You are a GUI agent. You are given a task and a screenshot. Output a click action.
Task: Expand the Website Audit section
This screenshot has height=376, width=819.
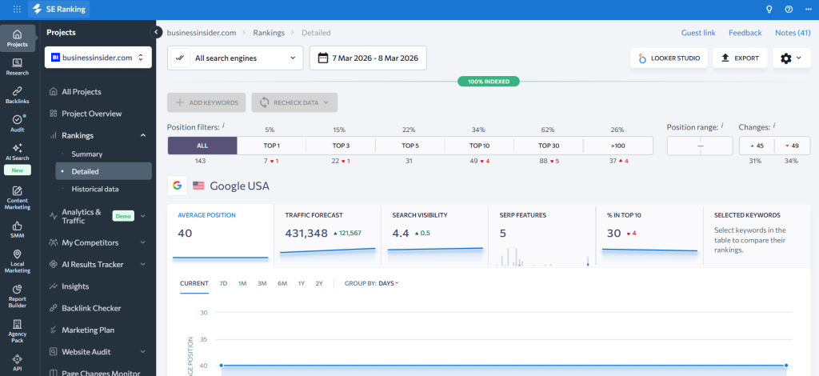click(x=142, y=352)
